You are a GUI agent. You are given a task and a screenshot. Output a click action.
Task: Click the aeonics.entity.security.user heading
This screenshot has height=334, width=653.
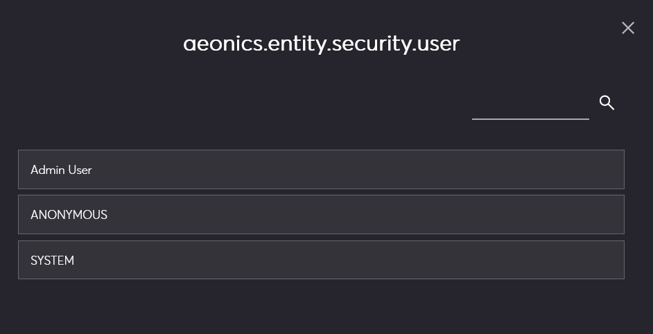[321, 44]
